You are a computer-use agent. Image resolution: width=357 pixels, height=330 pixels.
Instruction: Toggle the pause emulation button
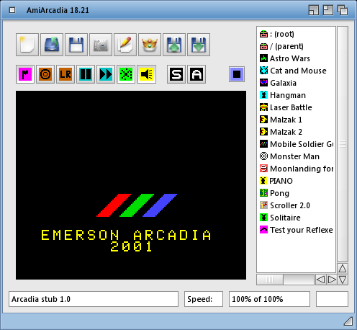tap(86, 74)
